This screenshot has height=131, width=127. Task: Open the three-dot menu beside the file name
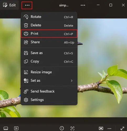coord(83,5)
